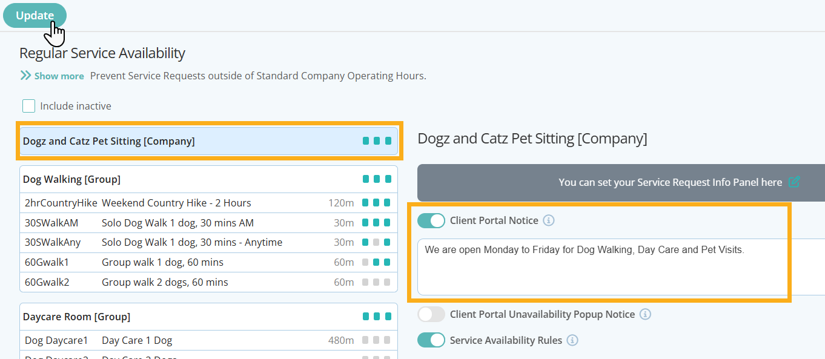Click status dots on Dog Daycare1 row

point(377,340)
